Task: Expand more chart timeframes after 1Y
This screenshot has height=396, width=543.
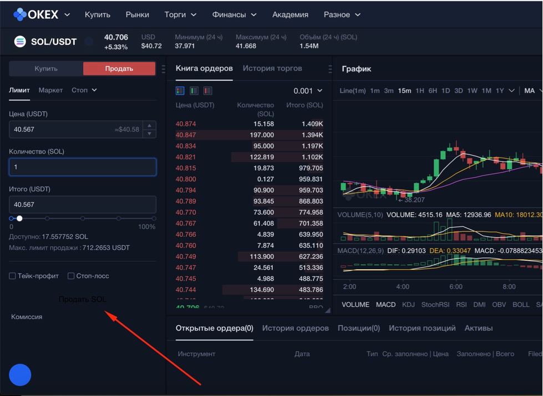Action: click(511, 90)
